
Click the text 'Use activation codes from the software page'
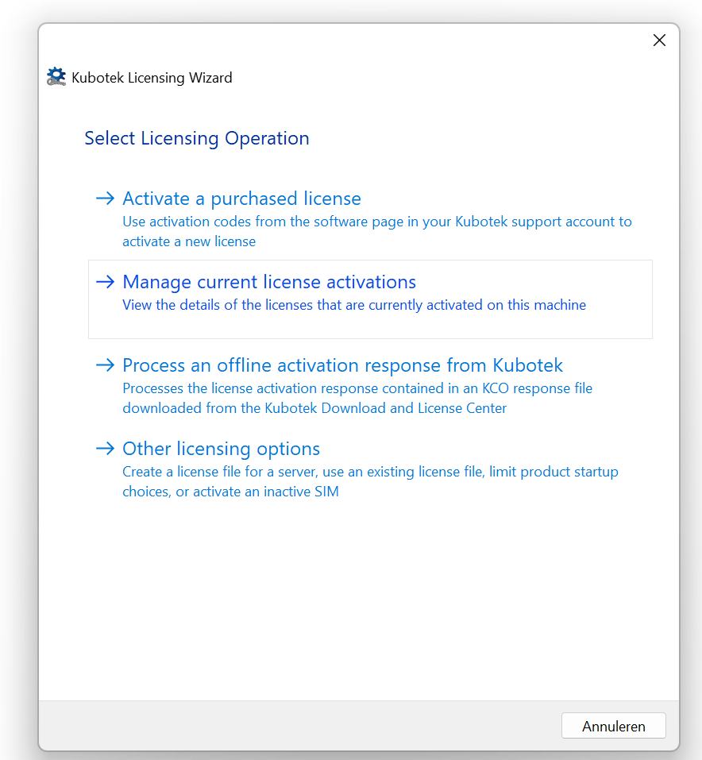pyautogui.click(x=263, y=222)
